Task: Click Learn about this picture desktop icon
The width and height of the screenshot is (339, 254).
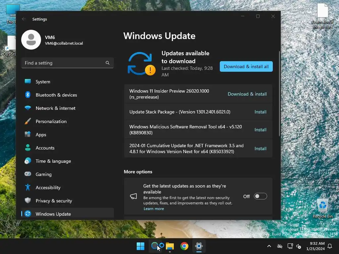Action: pyautogui.click(x=322, y=16)
